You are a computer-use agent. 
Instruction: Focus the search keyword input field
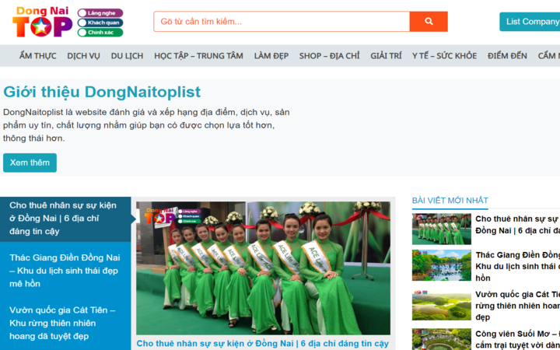click(282, 22)
